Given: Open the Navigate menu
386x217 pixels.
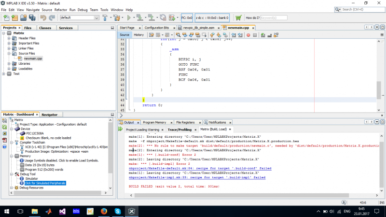Looking at the screenshot, I should (x=33, y=10).
